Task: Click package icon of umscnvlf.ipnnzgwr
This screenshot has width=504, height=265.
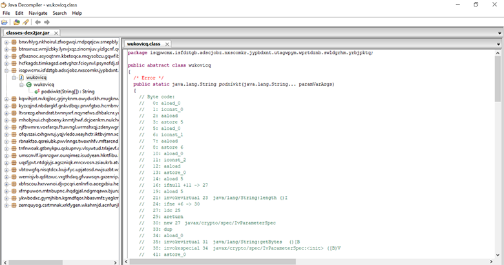Action: (x=14, y=155)
